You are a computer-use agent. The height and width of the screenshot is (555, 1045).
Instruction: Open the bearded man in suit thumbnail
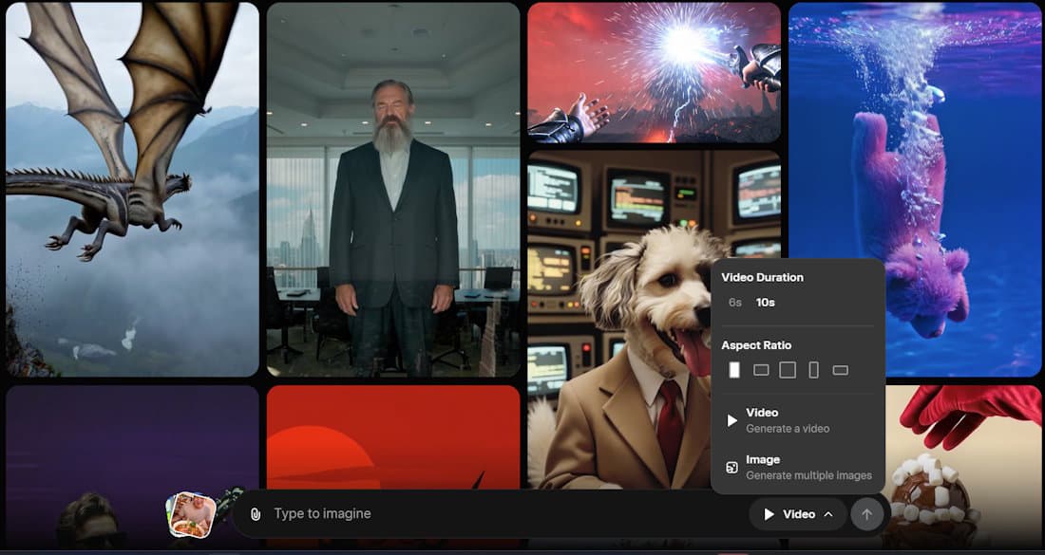pyautogui.click(x=393, y=190)
